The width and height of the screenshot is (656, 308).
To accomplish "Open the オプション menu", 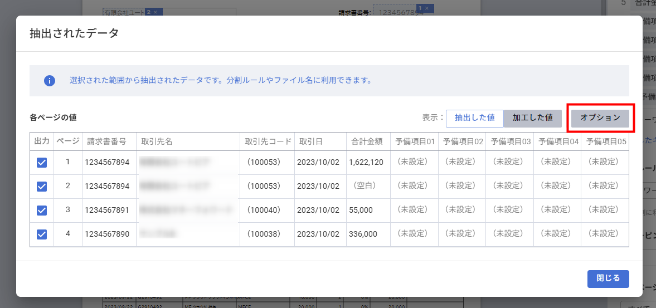I will pos(600,118).
